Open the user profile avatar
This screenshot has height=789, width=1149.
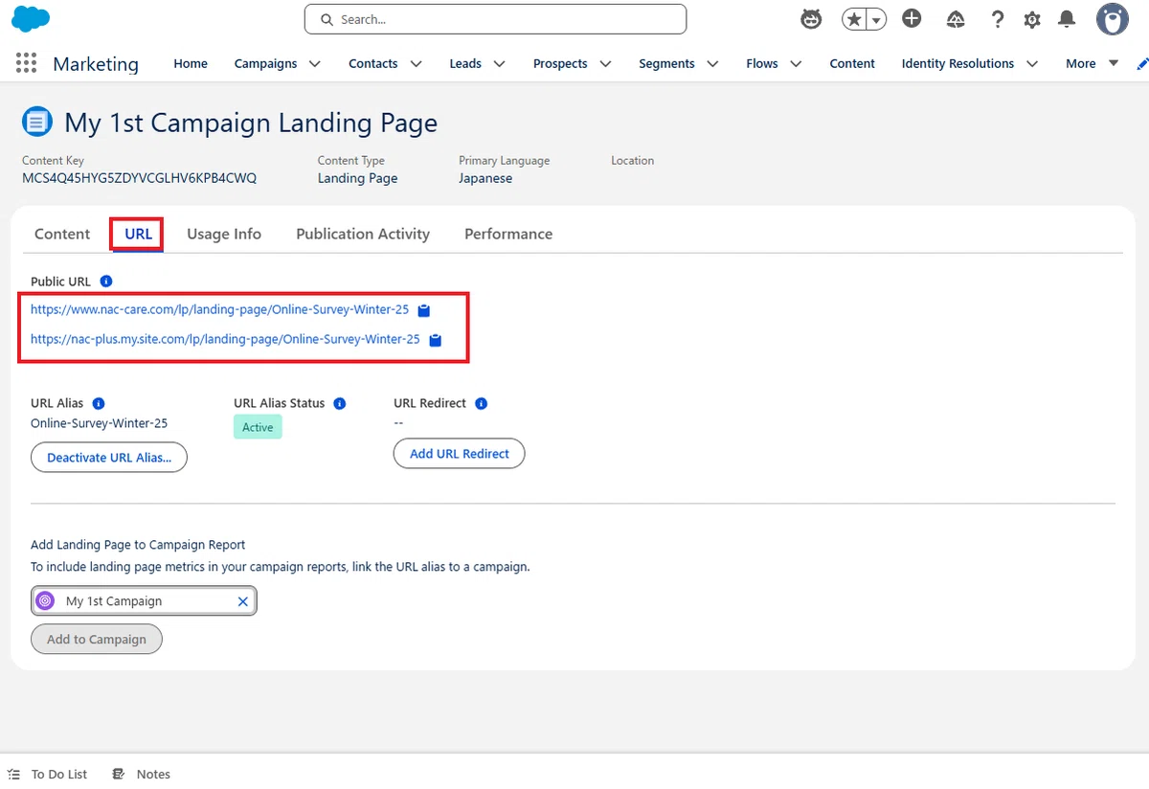[1113, 19]
